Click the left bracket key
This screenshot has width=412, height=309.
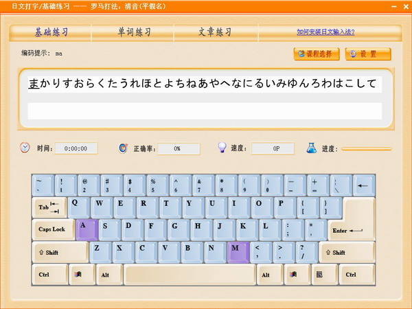pyautogui.click(x=308, y=207)
